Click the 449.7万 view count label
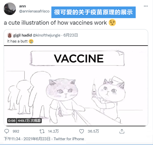Viewport: 153px width, 145px height. pos(29,121)
